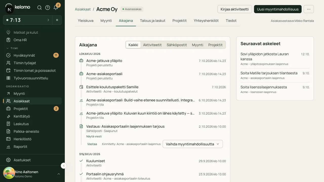The height and width of the screenshot is (182, 324).
Task: Switch to the Yhteyshenkilöt tab
Action: [206, 21]
